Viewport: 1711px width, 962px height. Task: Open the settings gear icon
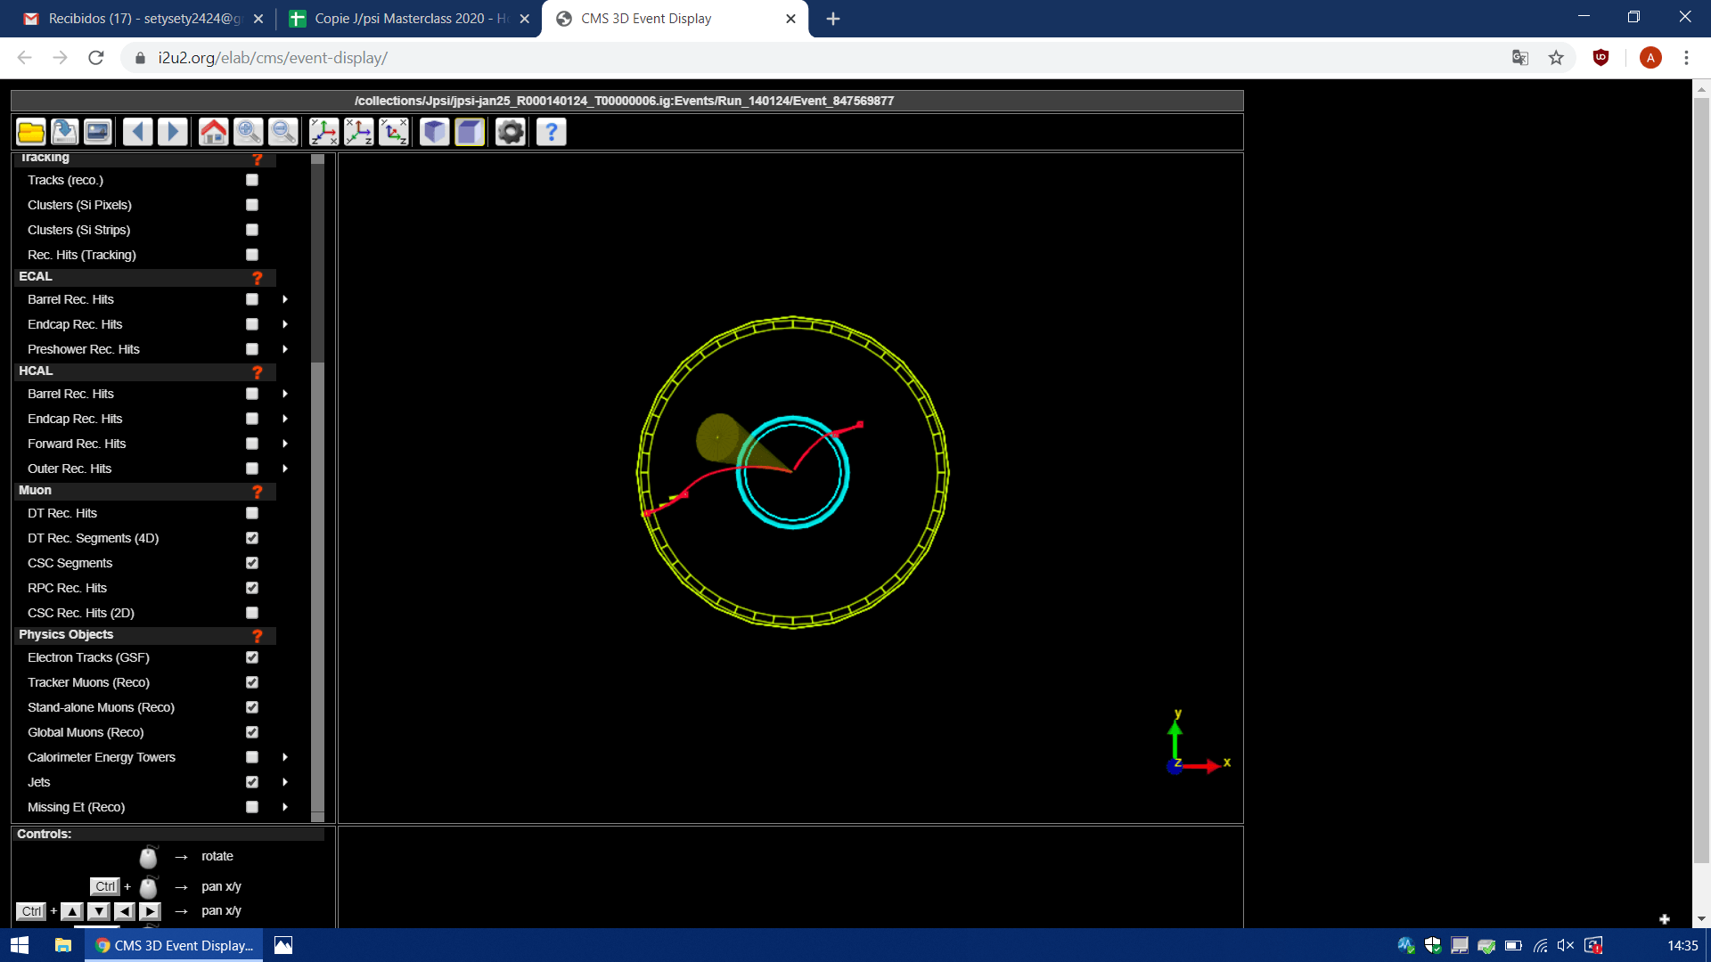click(x=511, y=132)
